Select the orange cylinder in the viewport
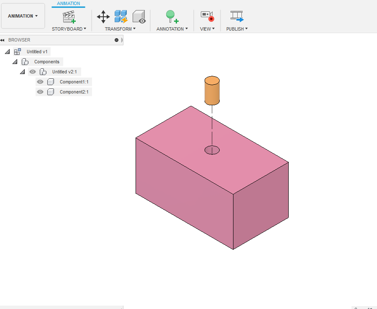The image size is (377, 309). 212,91
